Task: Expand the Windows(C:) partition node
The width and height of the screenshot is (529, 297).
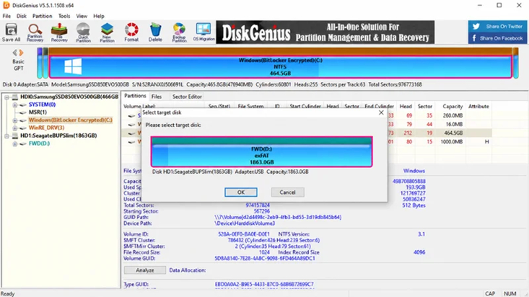Action: (15, 120)
